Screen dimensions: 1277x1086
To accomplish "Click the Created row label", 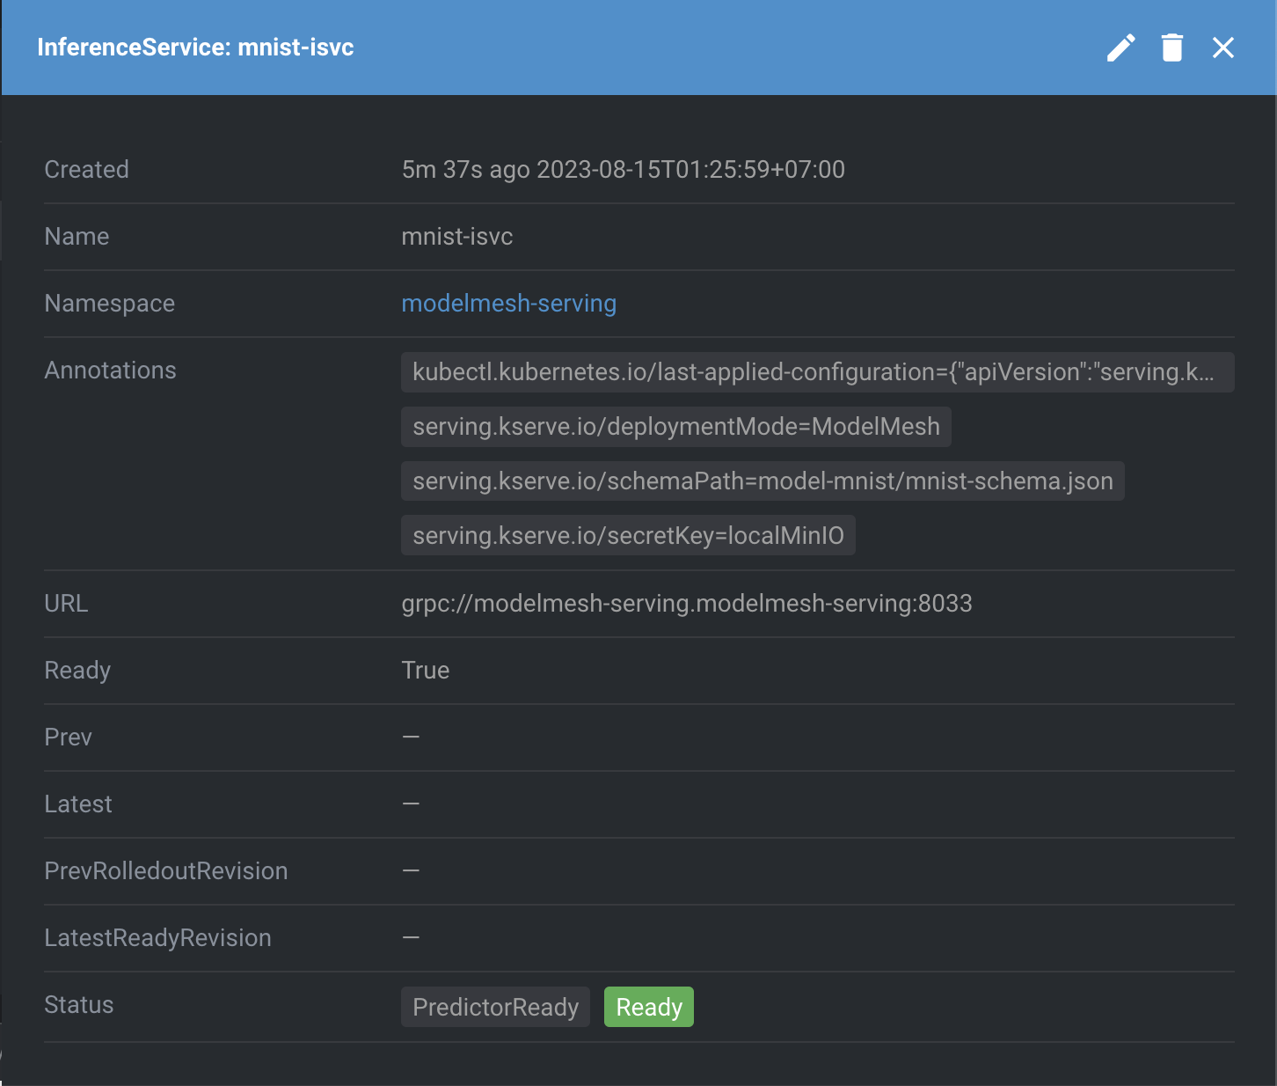I will pyautogui.click(x=86, y=169).
